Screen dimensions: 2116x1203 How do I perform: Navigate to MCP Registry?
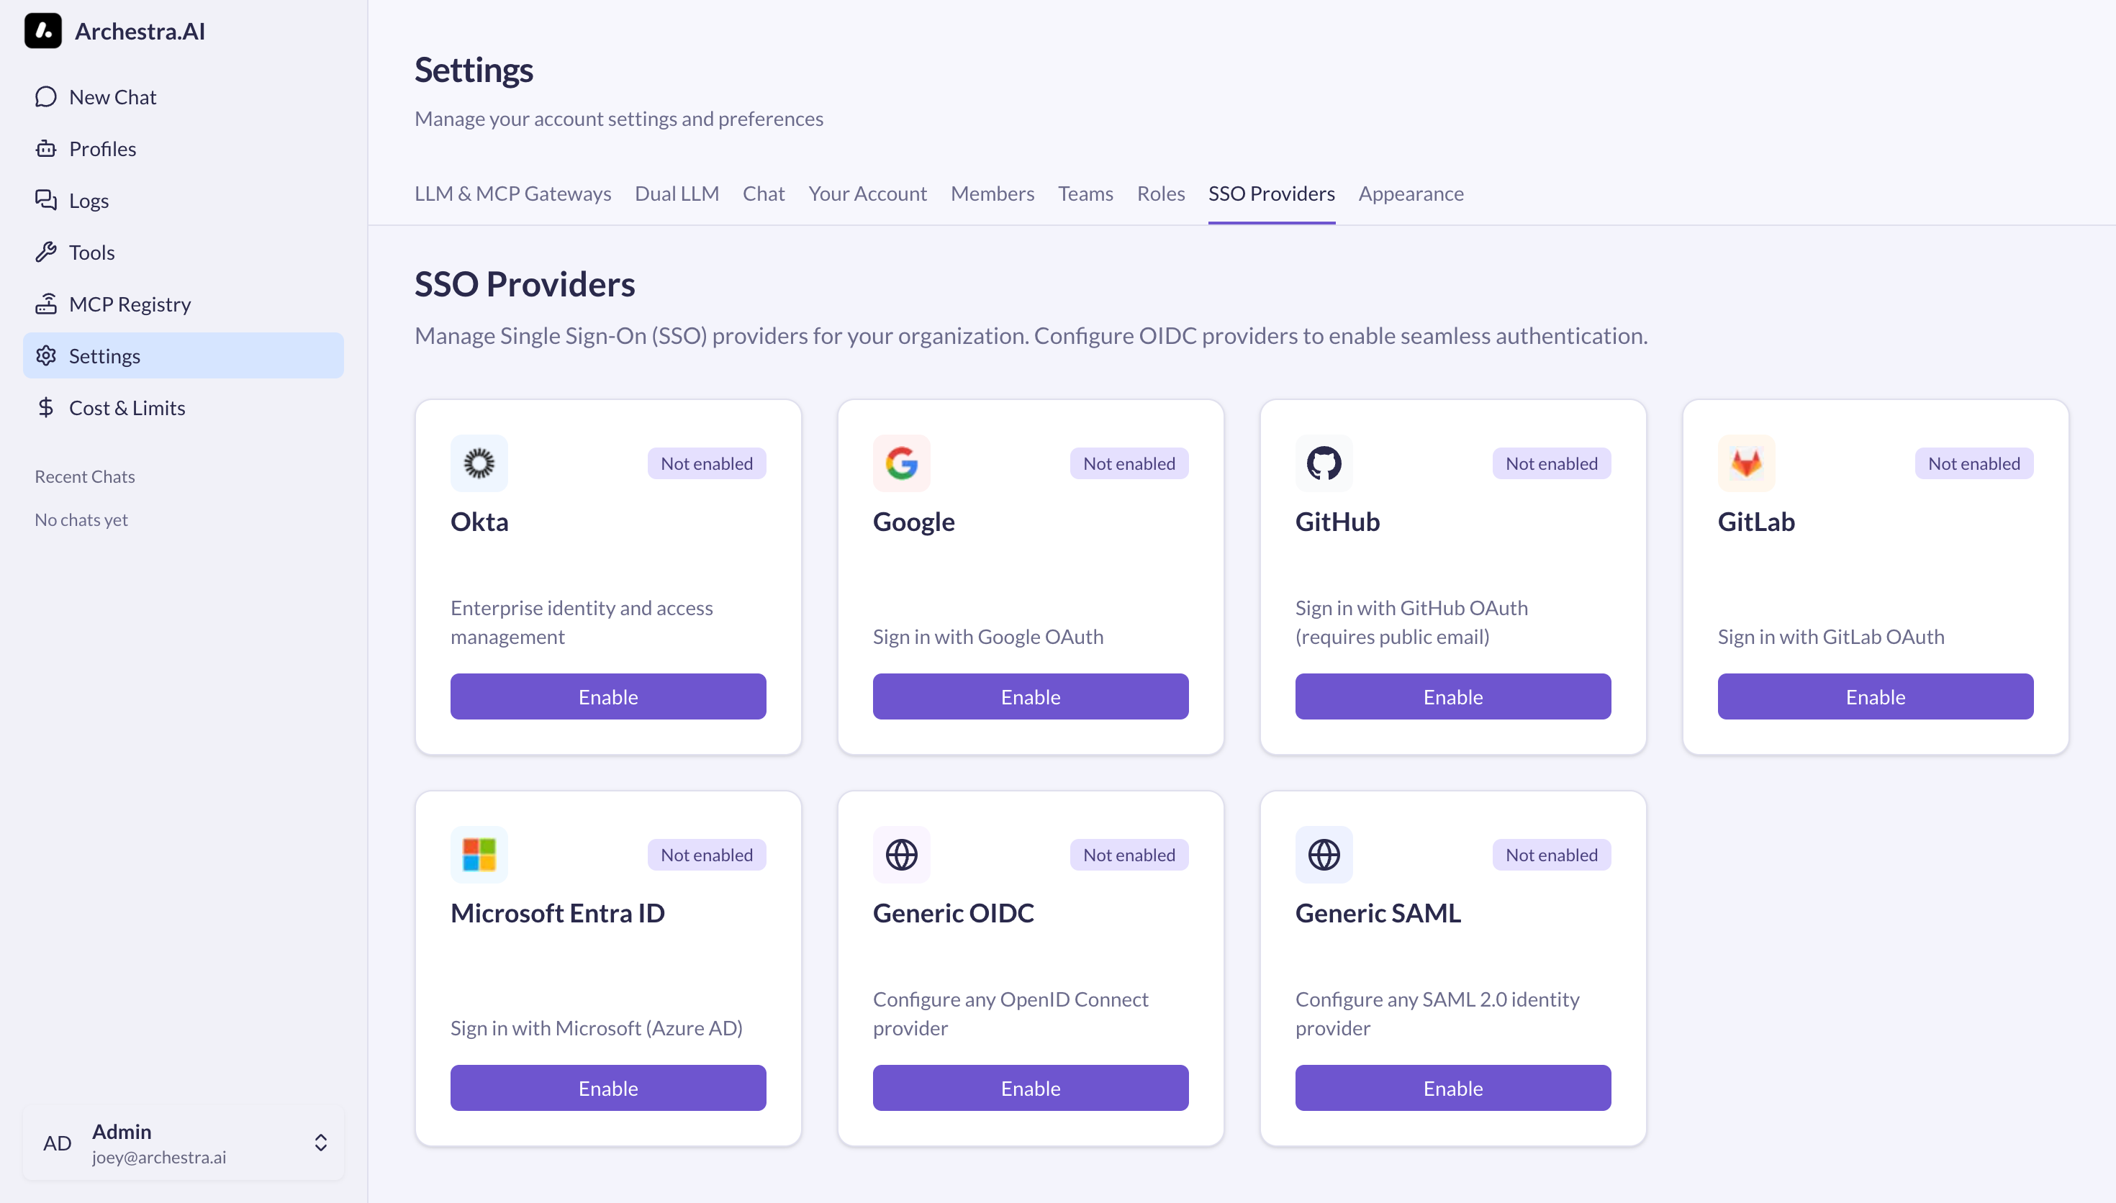coord(130,305)
